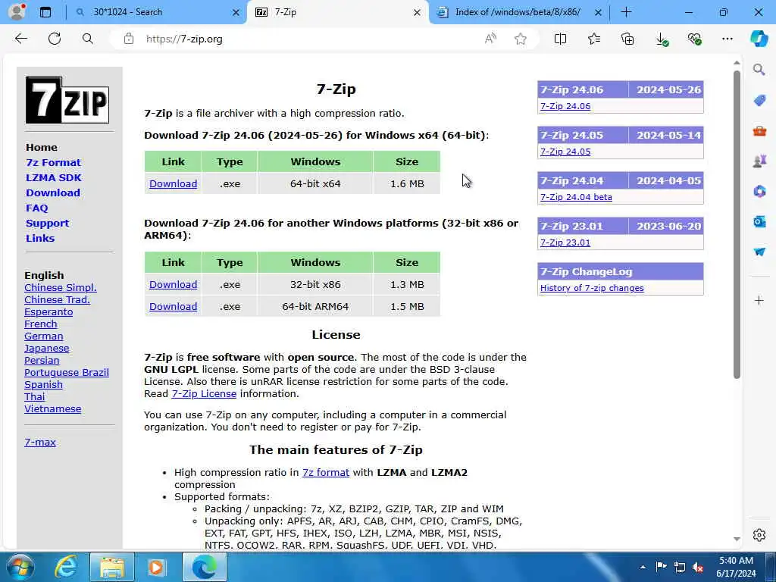Open a new tab with plus button
This screenshot has width=776, height=582.
coord(626,12)
